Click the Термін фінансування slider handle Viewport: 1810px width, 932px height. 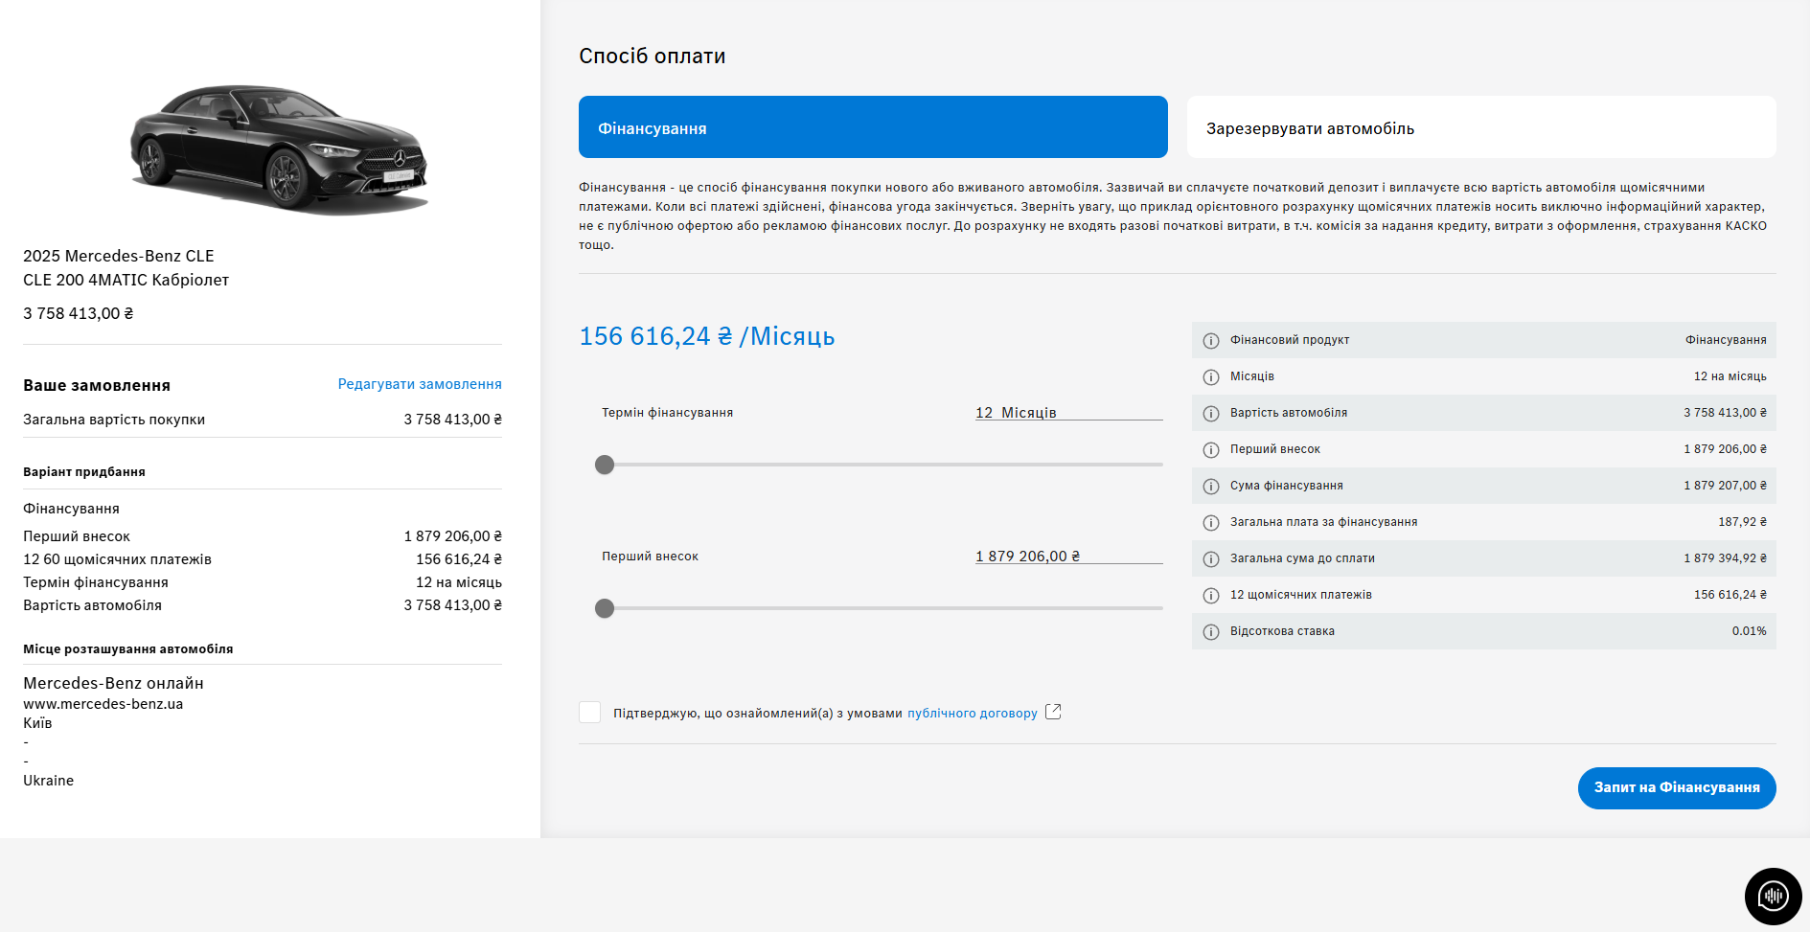coord(605,465)
